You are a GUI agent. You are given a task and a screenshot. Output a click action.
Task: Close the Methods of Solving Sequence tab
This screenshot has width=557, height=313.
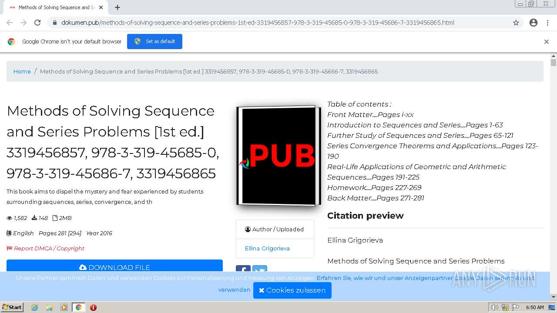tap(101, 7)
